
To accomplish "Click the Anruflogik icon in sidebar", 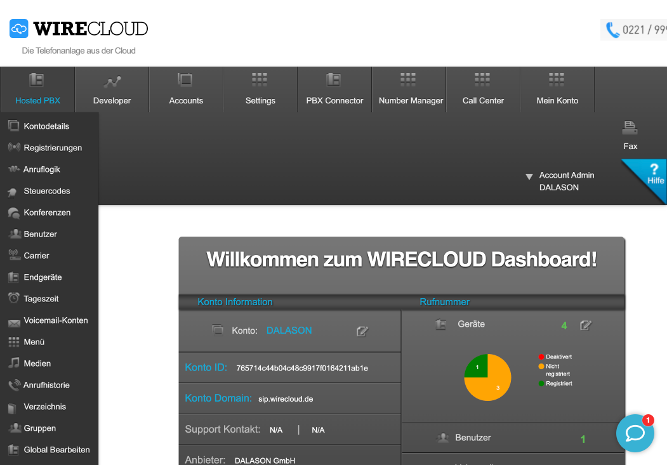I will coord(13,169).
